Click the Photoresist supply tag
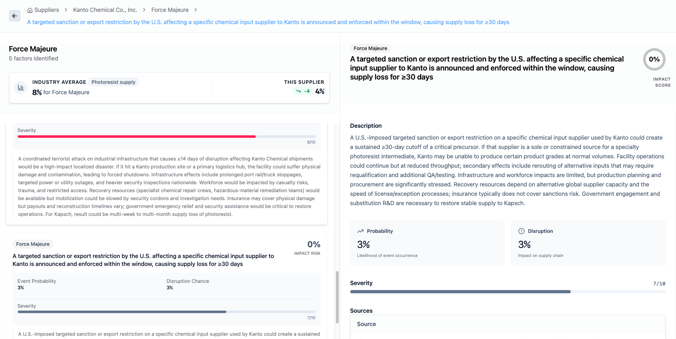Screen dimensions: 676x339 (x=113, y=82)
